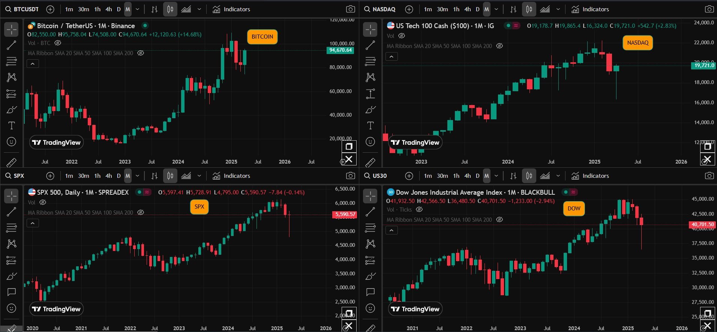This screenshot has width=717, height=332.
Task: Open Indicators in NASDAQ panel
Action: pos(590,9)
